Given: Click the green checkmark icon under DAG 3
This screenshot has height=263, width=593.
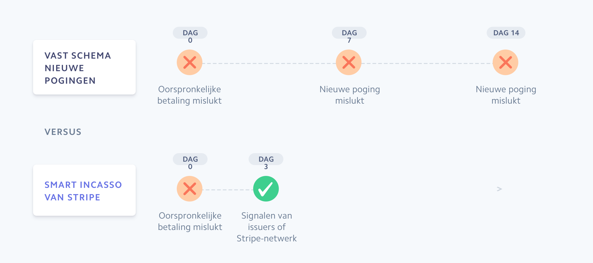Looking at the screenshot, I should click(266, 189).
